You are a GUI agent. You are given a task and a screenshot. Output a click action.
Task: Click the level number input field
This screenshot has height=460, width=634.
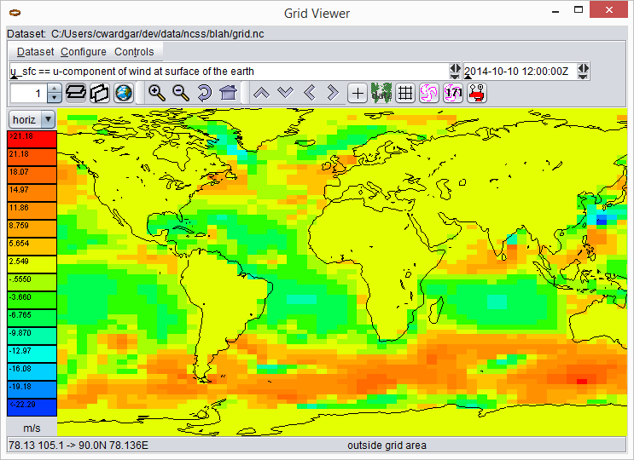click(x=27, y=93)
